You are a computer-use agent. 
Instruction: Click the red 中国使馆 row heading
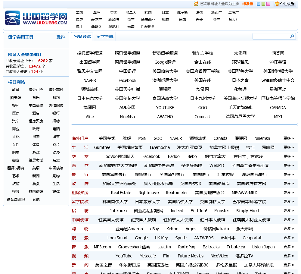(x=80, y=219)
